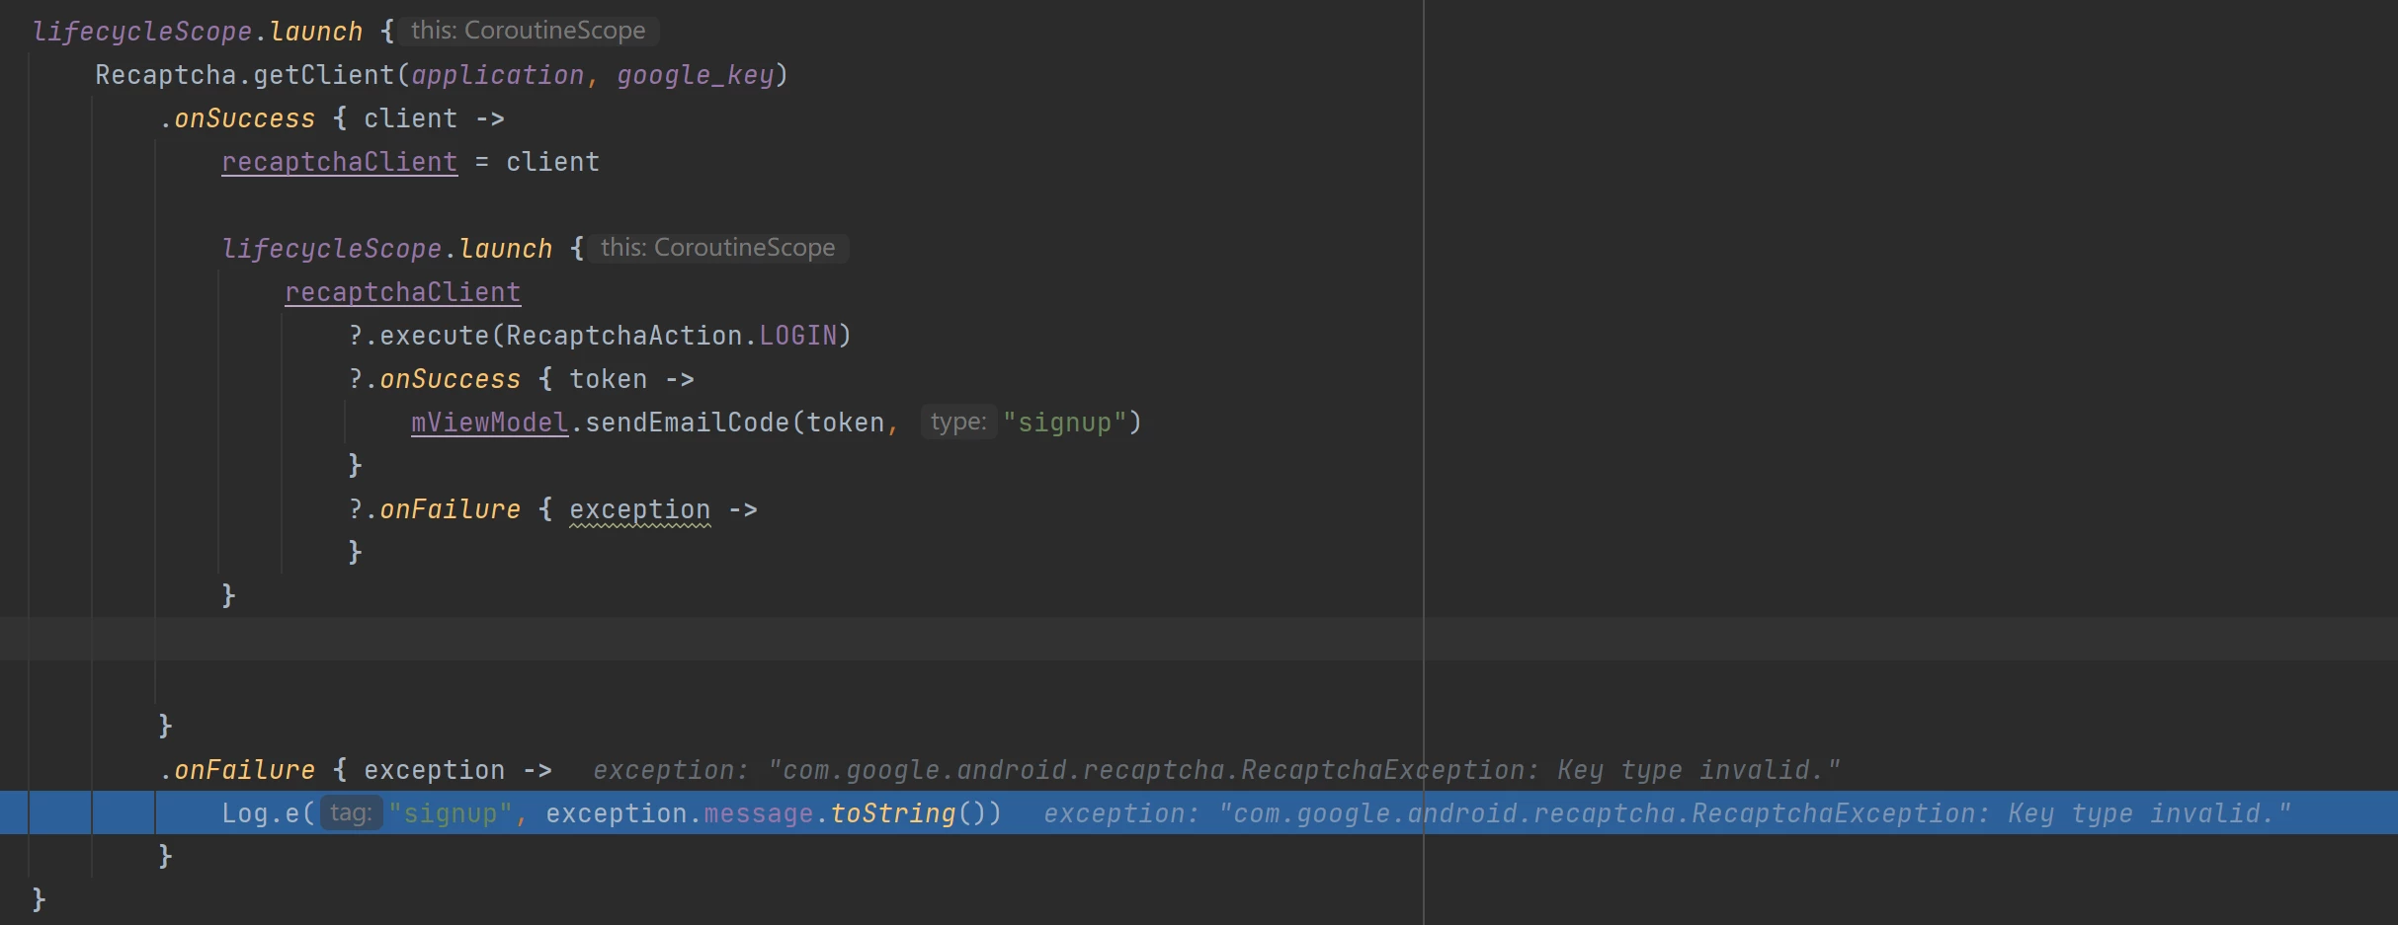Place cursor on the execute call
The height and width of the screenshot is (925, 2398).
(x=435, y=336)
